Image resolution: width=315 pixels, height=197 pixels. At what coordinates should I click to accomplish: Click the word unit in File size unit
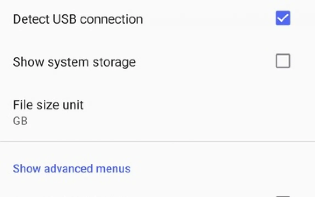tap(73, 105)
